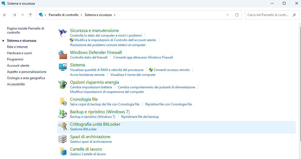Viewport: 301px width, 159px height.
Task: Open Risoluzione dei problemi comuni link
Action: point(108,45)
